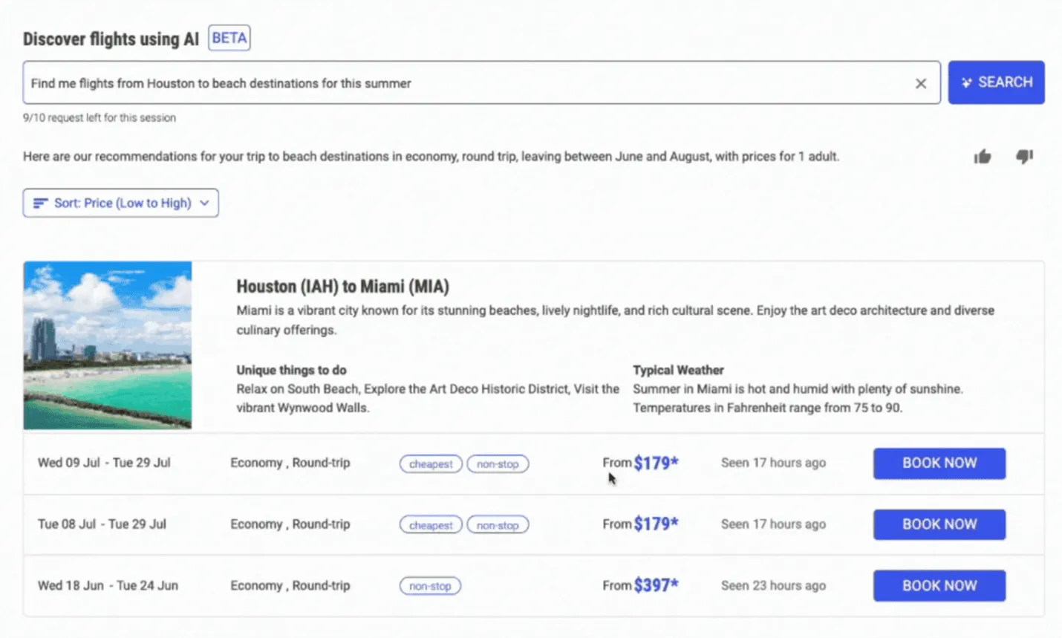Click the cheapest tag on Tue 08 Jul flight

[431, 525]
